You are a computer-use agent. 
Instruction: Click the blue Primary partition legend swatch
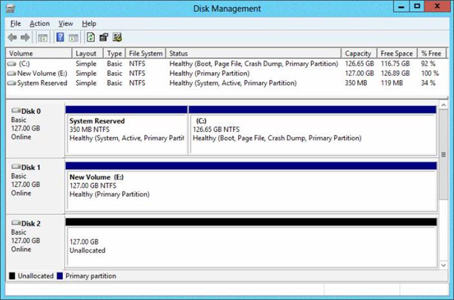60,276
